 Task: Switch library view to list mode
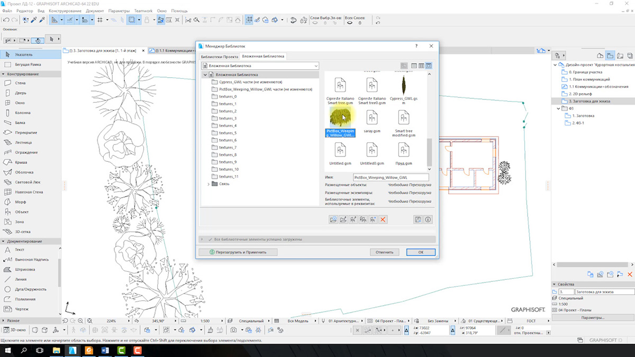[x=414, y=66]
